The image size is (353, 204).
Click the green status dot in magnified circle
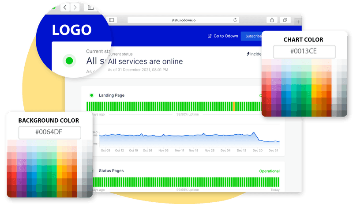(x=69, y=60)
